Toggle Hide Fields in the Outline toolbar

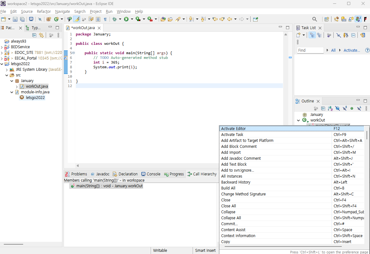(x=338, y=108)
